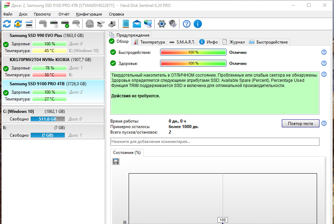
Task: Open the Просмотр menu
Action: tap(42, 14)
